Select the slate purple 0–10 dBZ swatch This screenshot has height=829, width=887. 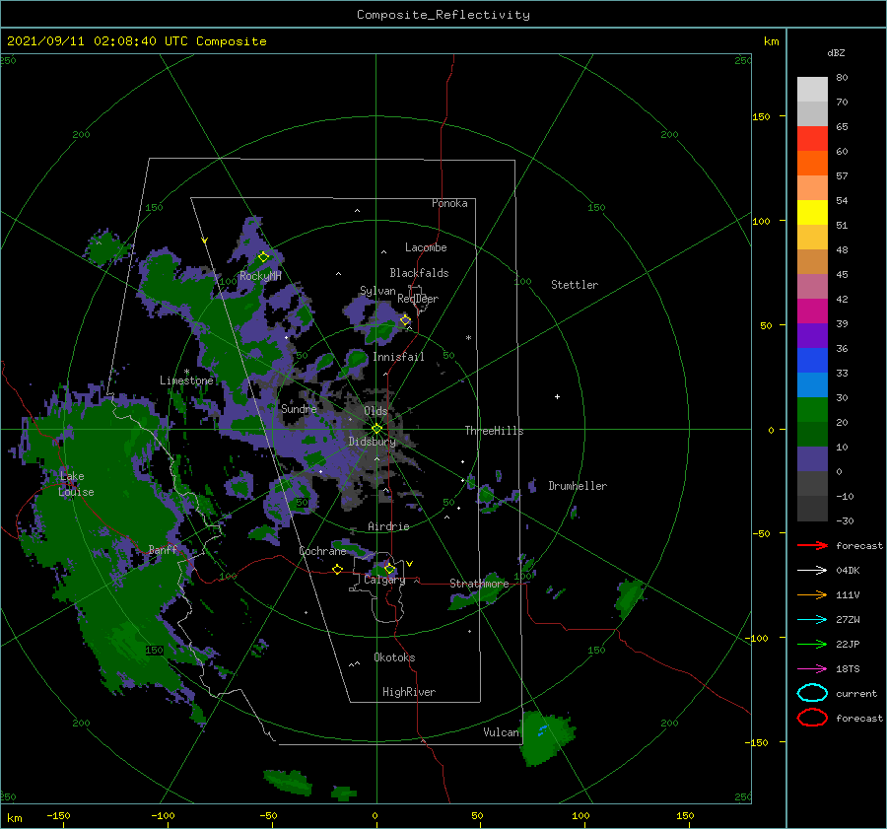coord(812,459)
